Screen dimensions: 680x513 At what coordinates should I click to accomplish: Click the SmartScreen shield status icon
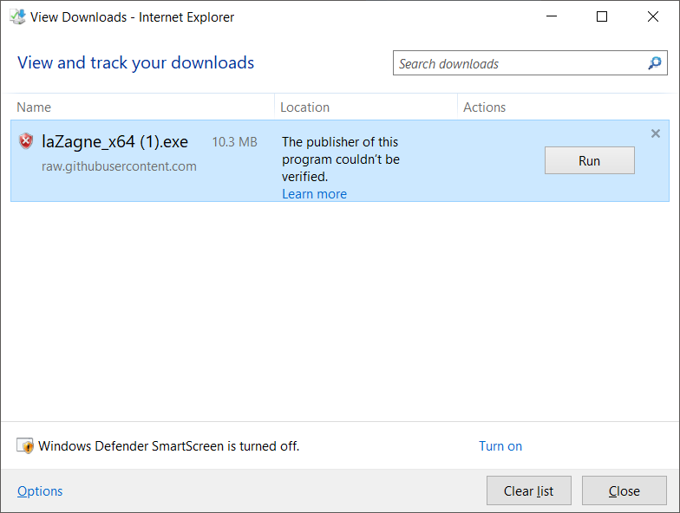coord(24,445)
